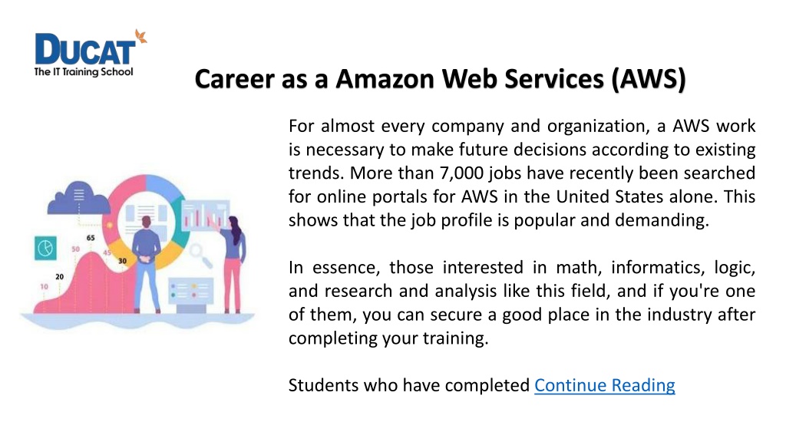Click the tagline The IT Training School
The width and height of the screenshot is (786, 442).
[x=83, y=71]
